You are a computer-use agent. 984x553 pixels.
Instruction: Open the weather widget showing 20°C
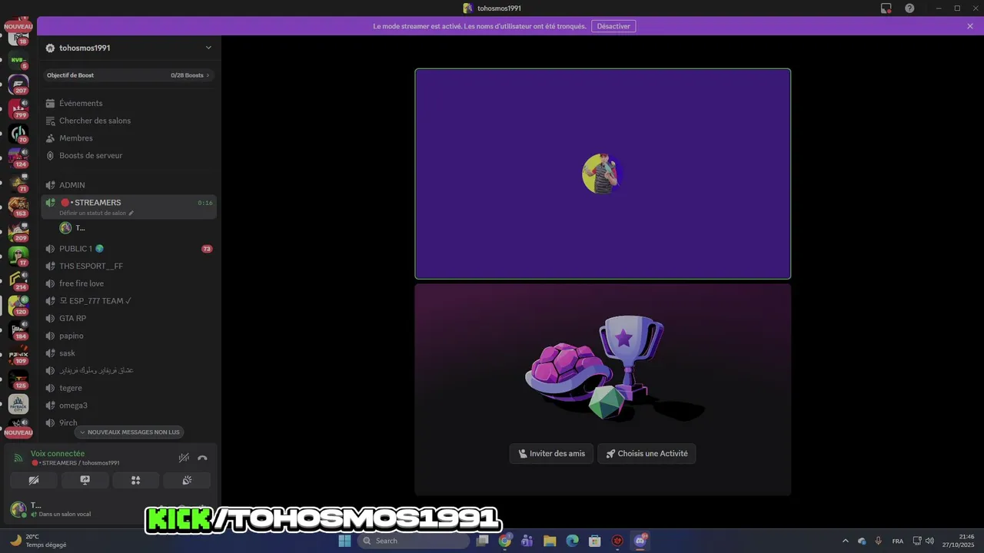(x=37, y=541)
